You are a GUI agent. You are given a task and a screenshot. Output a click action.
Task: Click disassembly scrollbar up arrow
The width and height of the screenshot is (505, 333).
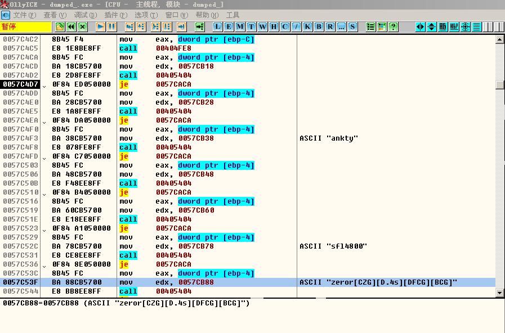point(499,39)
